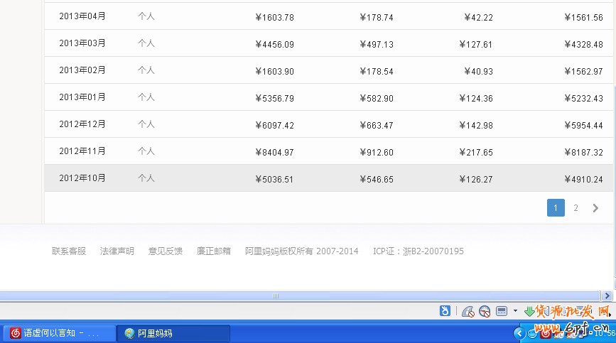Open dropdown arrow beside keyboard icon
Viewport: 616px width, 343px height.
pyautogui.click(x=515, y=311)
